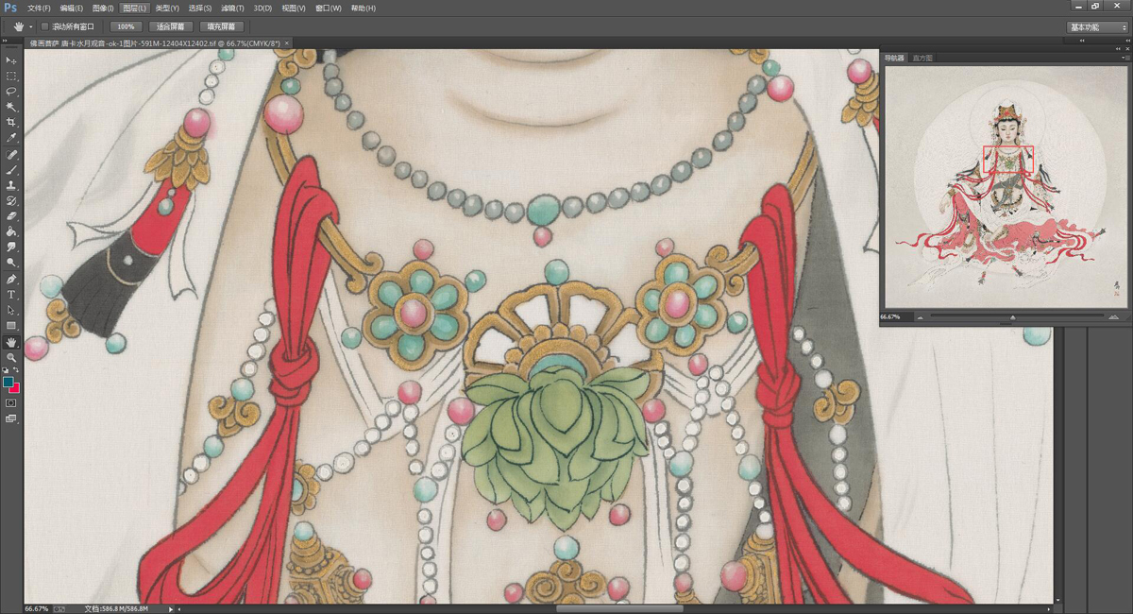The height and width of the screenshot is (614, 1133).
Task: Click the 文档:586.8M/586.8M status text
Action: pyautogui.click(x=116, y=609)
